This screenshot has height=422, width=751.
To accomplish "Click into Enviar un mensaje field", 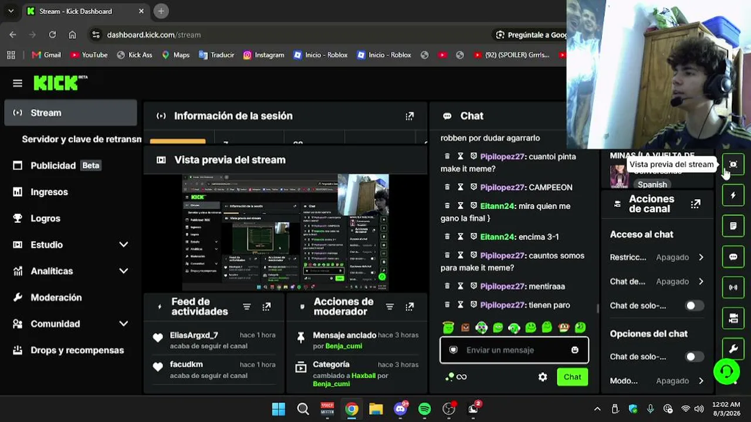I will pos(514,350).
